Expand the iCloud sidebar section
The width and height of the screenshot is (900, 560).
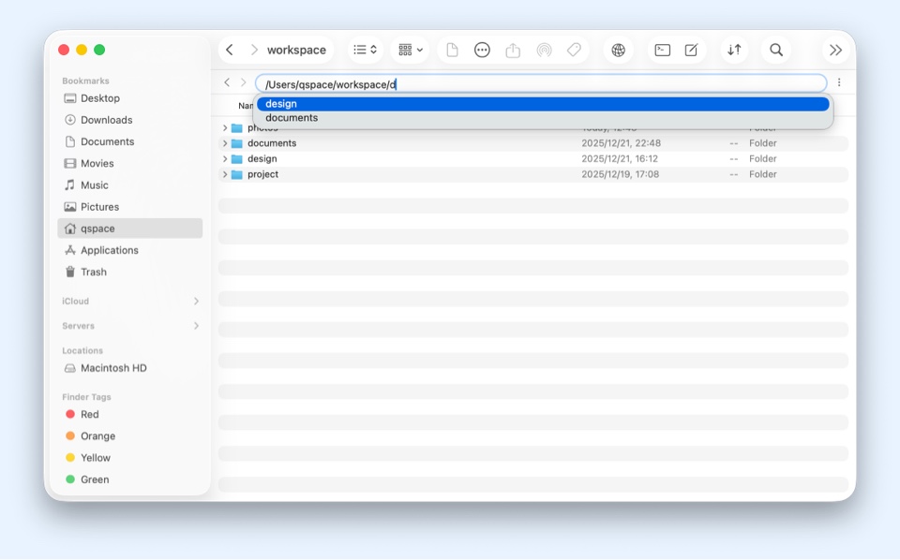196,302
